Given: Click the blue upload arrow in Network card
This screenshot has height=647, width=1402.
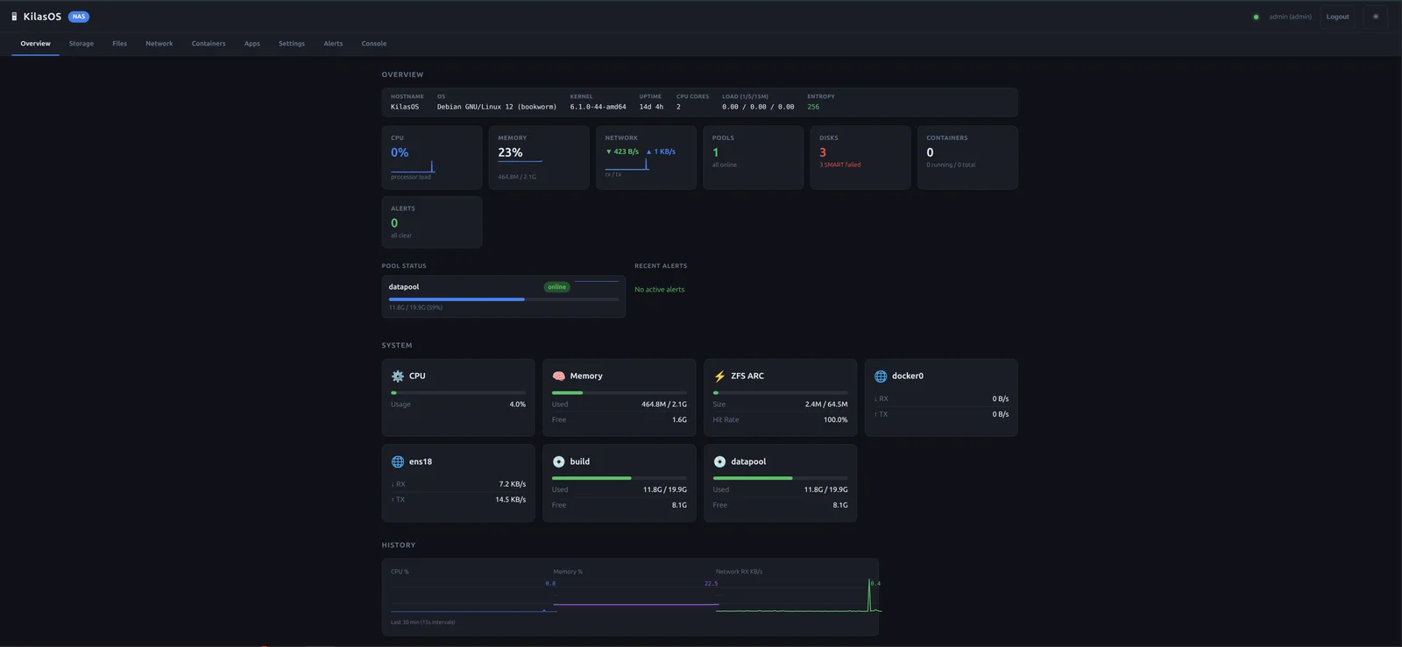Looking at the screenshot, I should pos(649,151).
